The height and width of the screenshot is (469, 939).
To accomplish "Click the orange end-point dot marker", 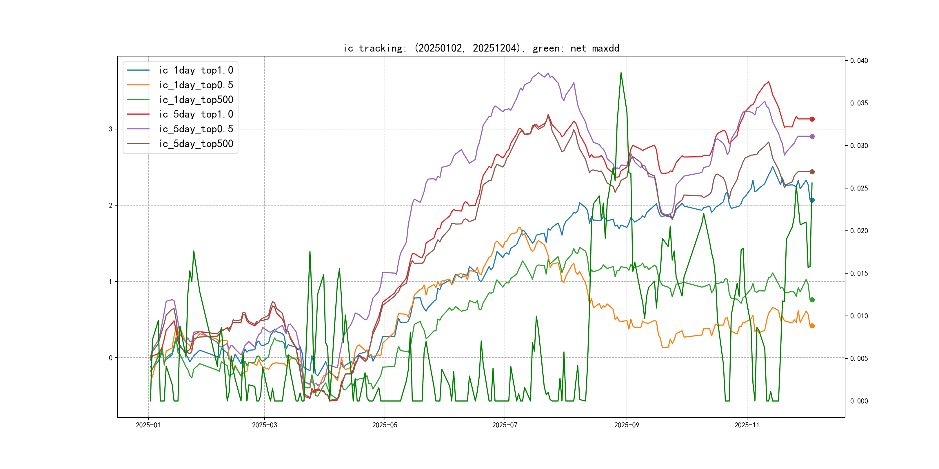I will click(x=812, y=326).
